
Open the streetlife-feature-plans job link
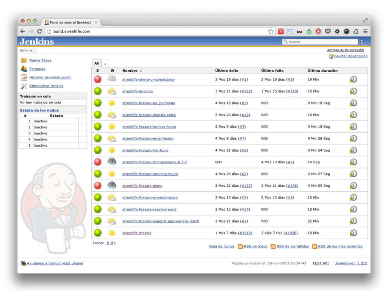142,186
